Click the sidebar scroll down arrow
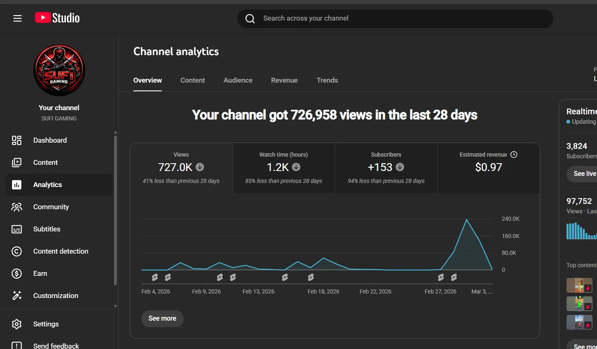 click(115, 306)
